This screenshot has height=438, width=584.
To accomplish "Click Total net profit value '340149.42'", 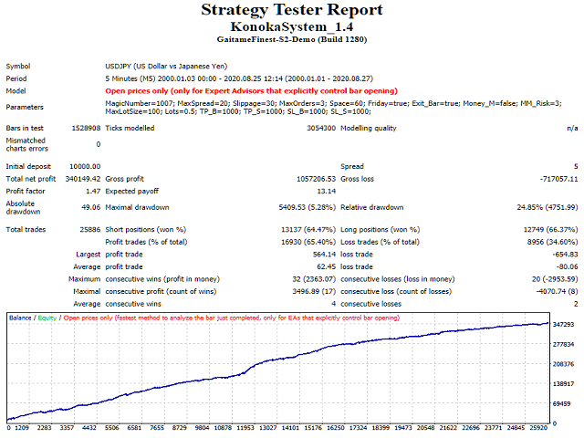I will (x=83, y=179).
